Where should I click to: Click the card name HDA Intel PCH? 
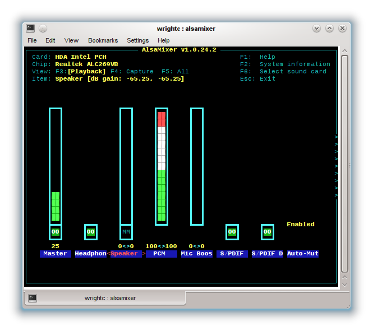pyautogui.click(x=81, y=57)
